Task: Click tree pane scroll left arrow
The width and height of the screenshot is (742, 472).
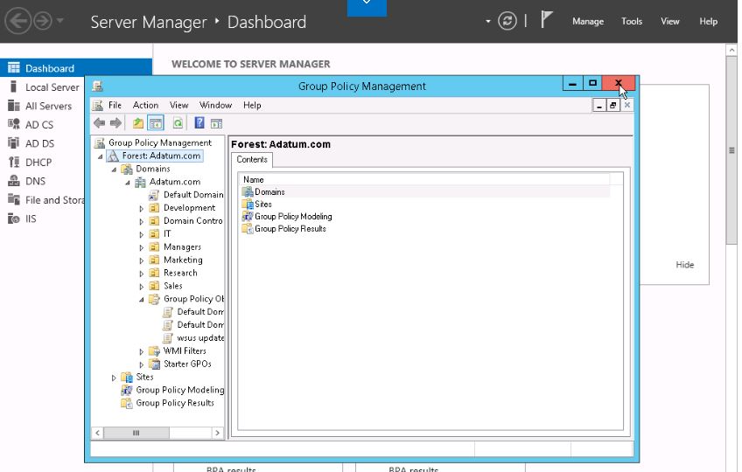Action: tap(97, 433)
